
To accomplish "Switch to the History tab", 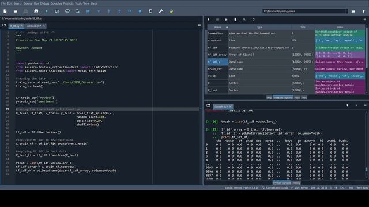I will tap(296, 183).
